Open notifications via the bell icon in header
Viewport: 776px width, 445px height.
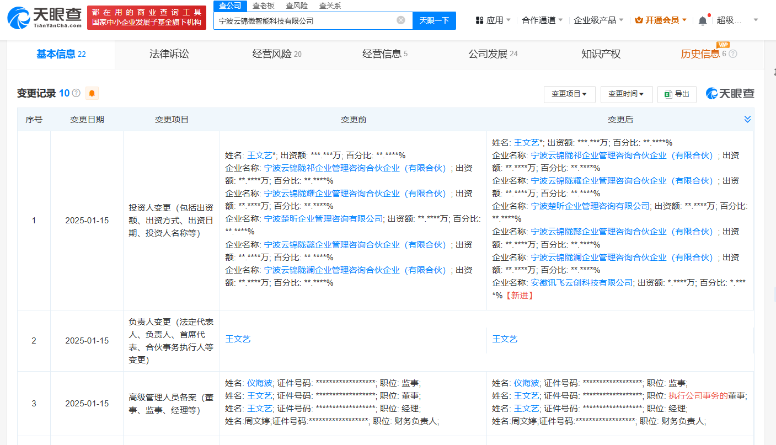702,20
